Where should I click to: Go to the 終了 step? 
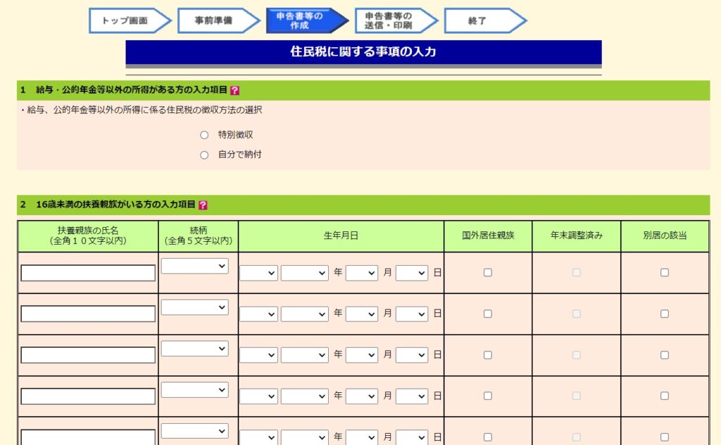coord(485,20)
